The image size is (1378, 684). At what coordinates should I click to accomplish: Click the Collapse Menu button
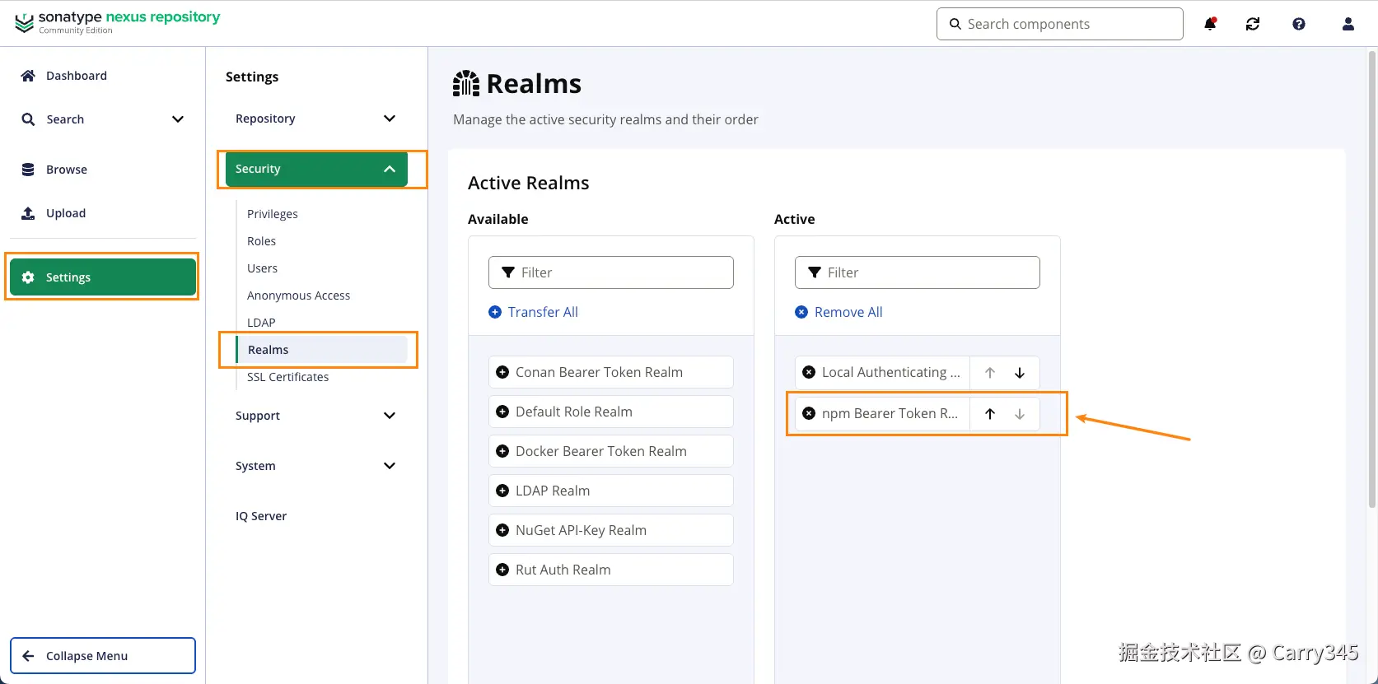click(103, 656)
